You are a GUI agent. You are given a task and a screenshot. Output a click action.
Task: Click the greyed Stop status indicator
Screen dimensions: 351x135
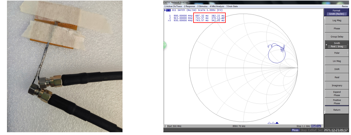click(x=303, y=130)
